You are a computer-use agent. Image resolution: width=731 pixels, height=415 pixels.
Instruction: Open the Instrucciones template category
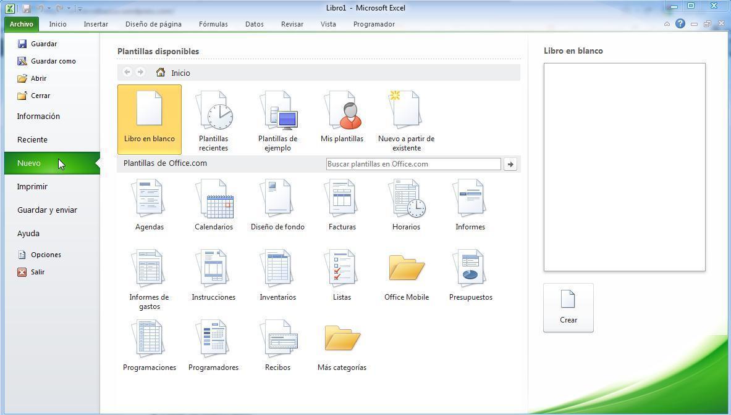coord(214,275)
